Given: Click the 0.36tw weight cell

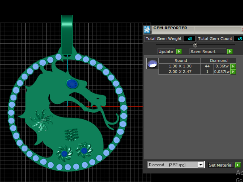Looking at the screenshot, I should click(222, 66).
